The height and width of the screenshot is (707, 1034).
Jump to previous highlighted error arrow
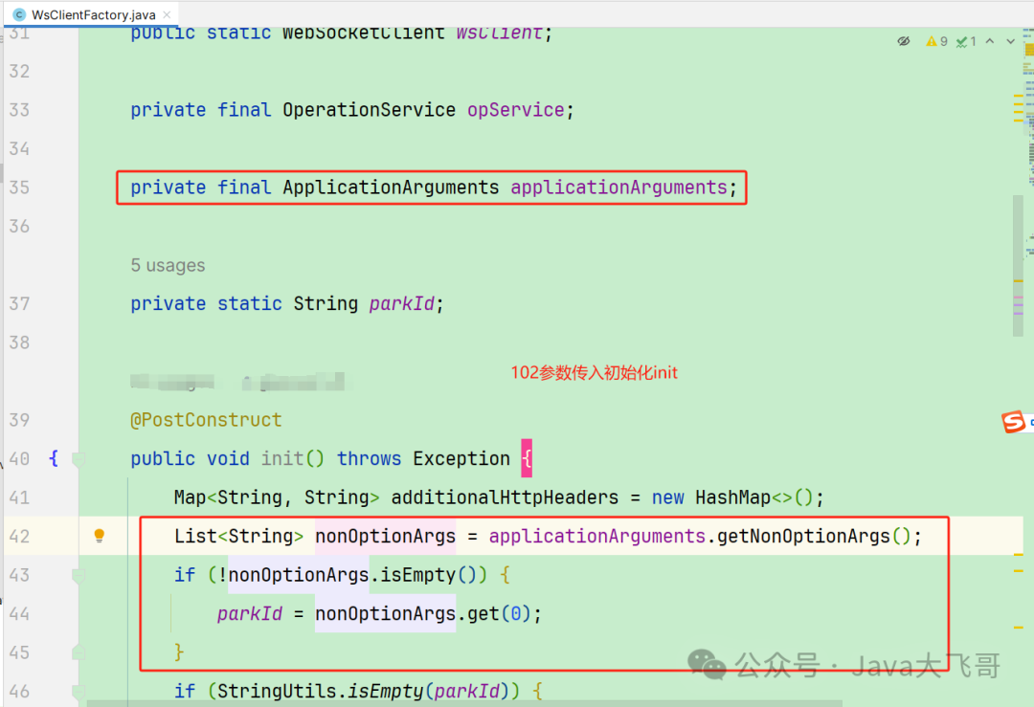[x=990, y=41]
